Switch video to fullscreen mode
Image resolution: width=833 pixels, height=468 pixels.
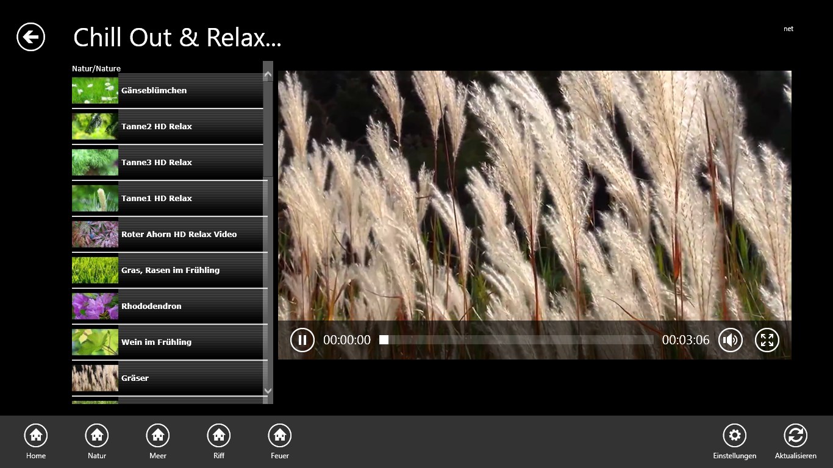point(767,340)
